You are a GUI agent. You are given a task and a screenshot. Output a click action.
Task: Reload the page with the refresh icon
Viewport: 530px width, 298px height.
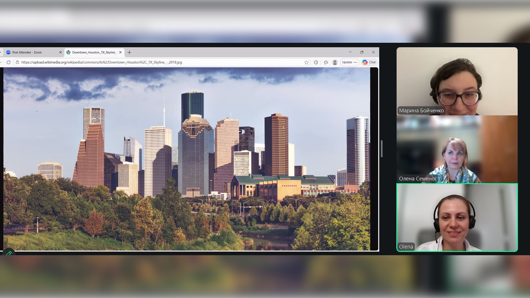9,62
